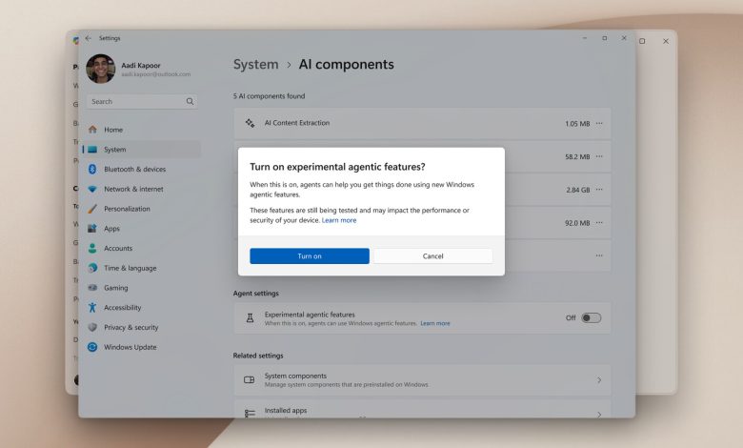Click the back arrow in Settings title bar
Image resolution: width=743 pixels, height=448 pixels.
click(89, 38)
